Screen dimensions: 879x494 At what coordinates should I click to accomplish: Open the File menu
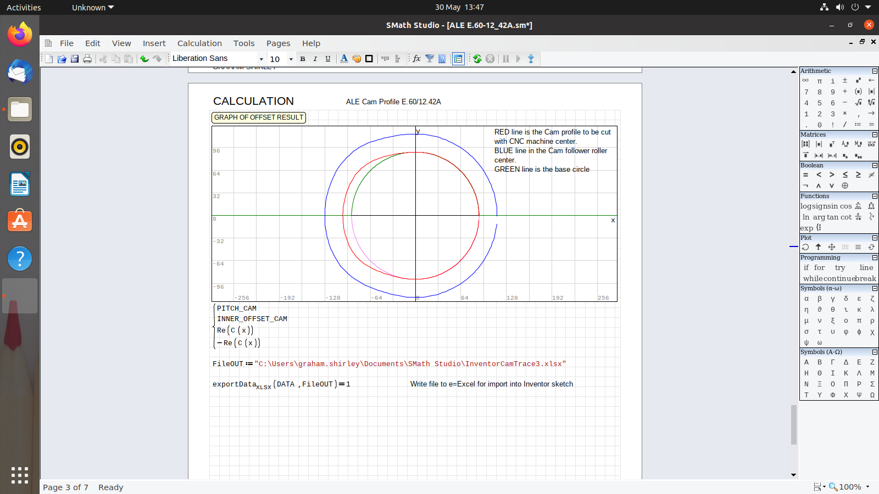pos(66,43)
